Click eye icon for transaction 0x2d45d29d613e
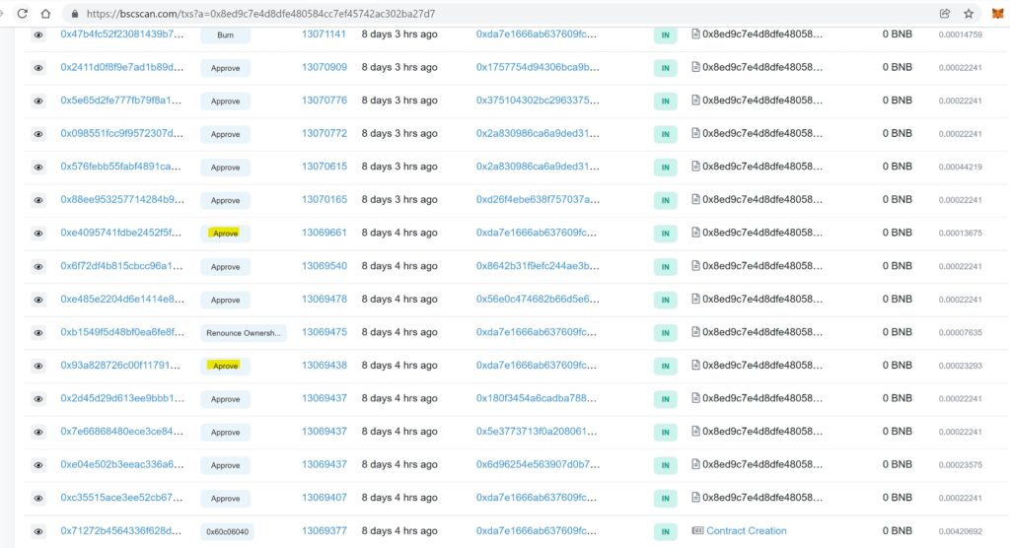1010x548 pixels. pyautogui.click(x=38, y=399)
